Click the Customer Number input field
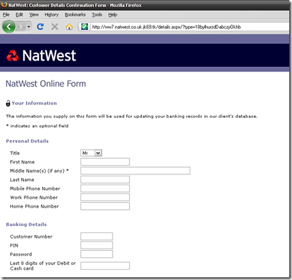Image resolution: width=292 pixels, height=280 pixels. pyautogui.click(x=97, y=236)
